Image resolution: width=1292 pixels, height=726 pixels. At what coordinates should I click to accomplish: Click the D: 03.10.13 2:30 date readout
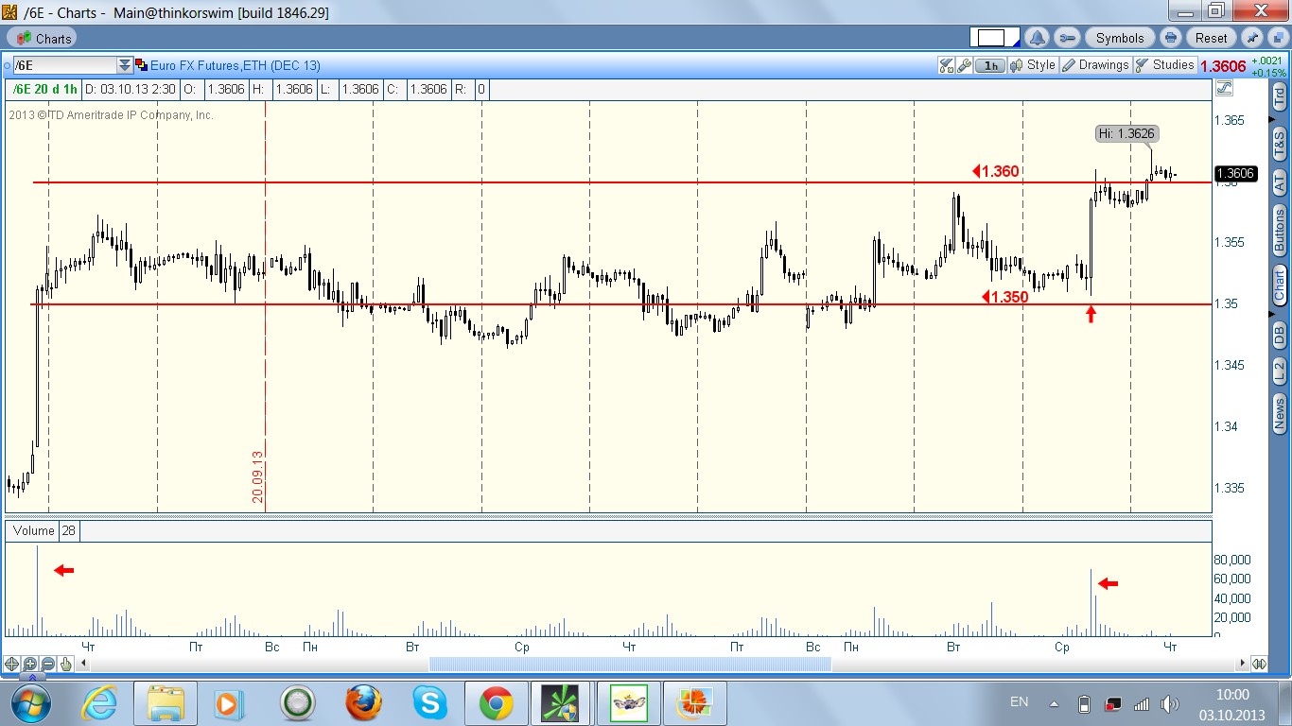click(130, 89)
